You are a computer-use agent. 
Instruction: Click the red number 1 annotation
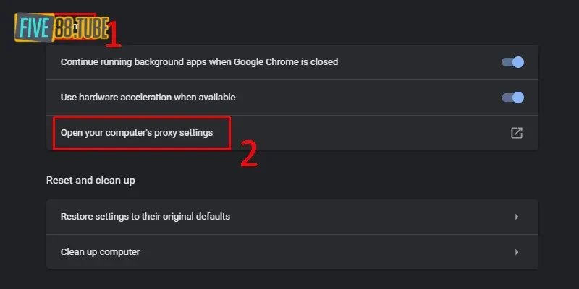click(114, 35)
